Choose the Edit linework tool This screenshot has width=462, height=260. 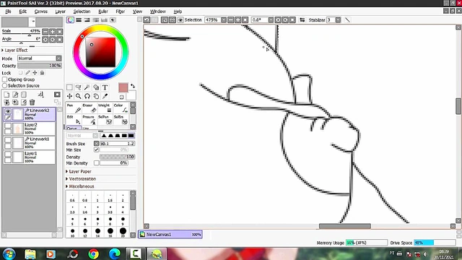[74, 120]
